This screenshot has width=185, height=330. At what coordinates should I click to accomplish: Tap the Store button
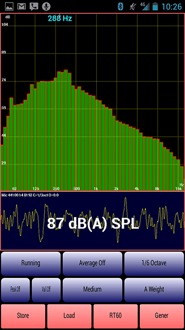(x=23, y=316)
